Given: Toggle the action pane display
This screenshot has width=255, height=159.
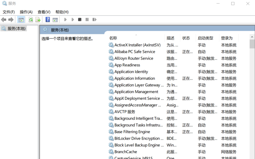Looking at the screenshot, I should (55, 19).
